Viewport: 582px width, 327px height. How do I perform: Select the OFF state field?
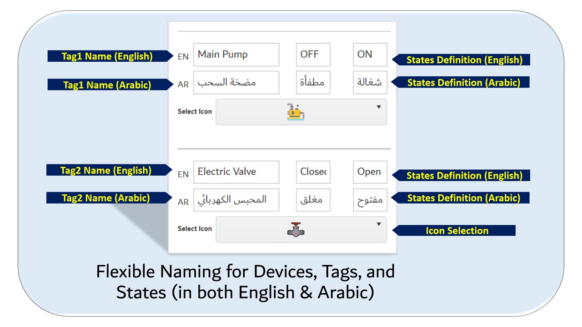313,54
